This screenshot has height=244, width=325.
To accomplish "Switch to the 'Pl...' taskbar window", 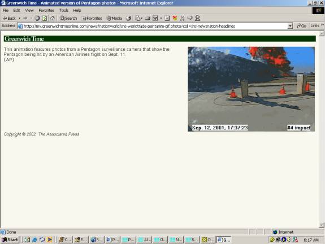I will point(112,239).
